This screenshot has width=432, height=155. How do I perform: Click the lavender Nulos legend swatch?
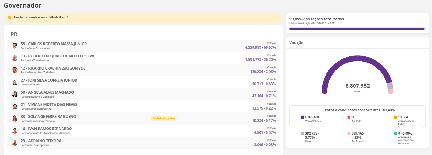coord(302,133)
